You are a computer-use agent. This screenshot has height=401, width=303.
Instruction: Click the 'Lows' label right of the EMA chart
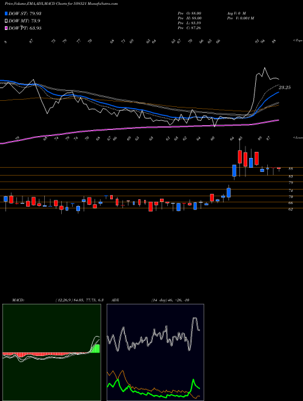point(298,137)
